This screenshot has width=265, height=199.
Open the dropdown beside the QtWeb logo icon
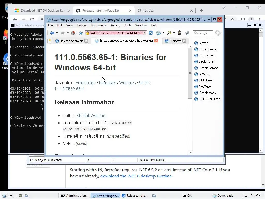(x=164, y=33)
